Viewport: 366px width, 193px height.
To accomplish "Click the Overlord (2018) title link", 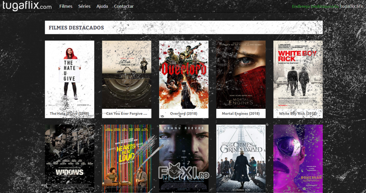I will pyautogui.click(x=184, y=114).
